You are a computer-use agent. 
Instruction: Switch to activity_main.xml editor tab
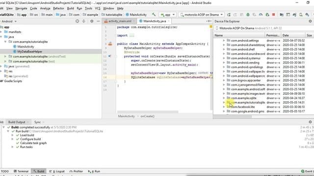[x=120, y=21]
